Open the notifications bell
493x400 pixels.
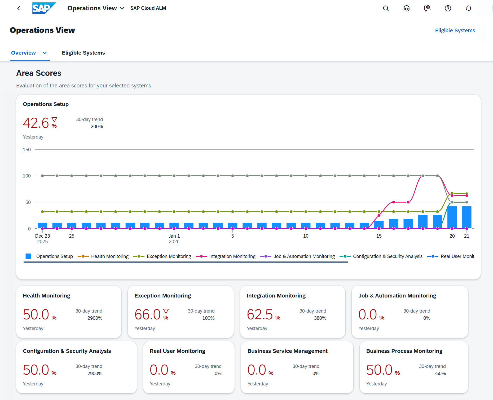click(469, 8)
